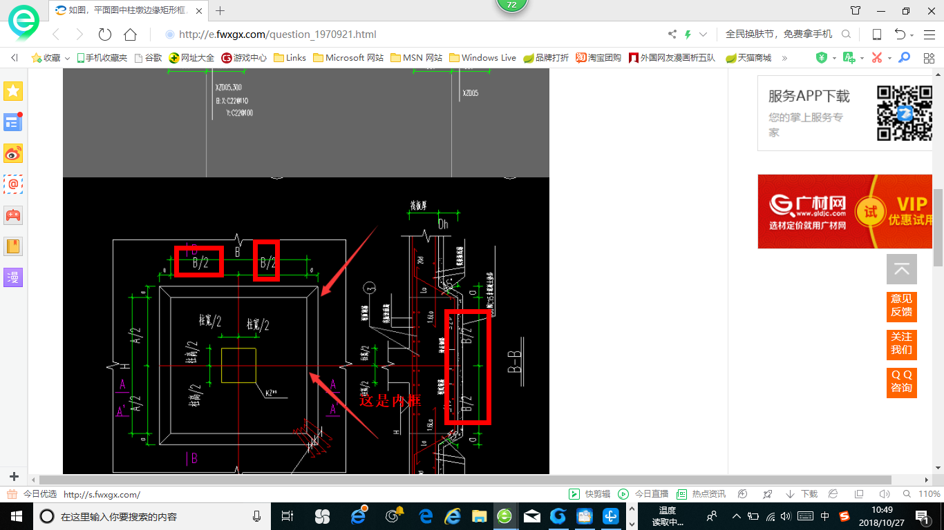Open 天猫商城 bookmark
The image size is (944, 530).
click(x=748, y=58)
